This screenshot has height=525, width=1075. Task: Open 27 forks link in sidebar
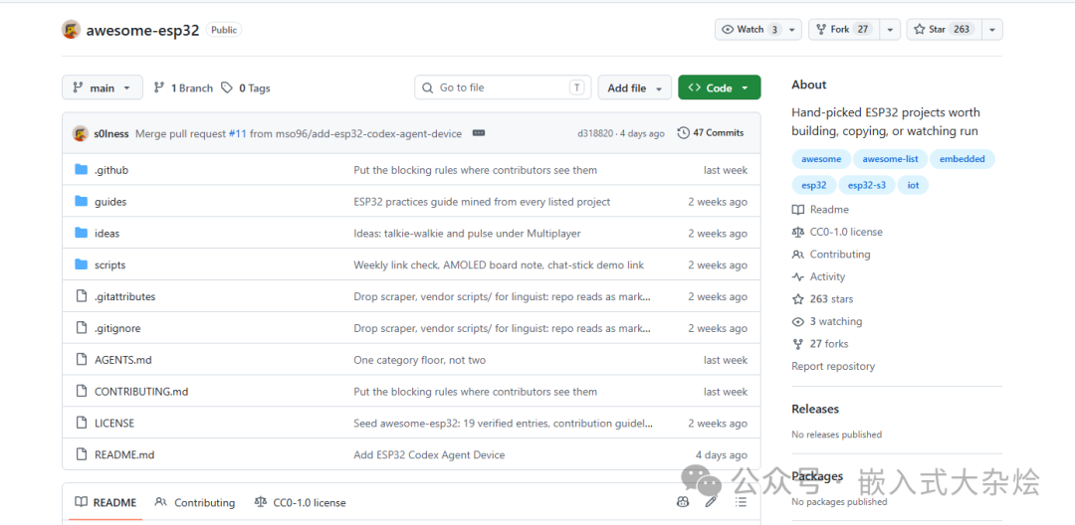tap(821, 344)
